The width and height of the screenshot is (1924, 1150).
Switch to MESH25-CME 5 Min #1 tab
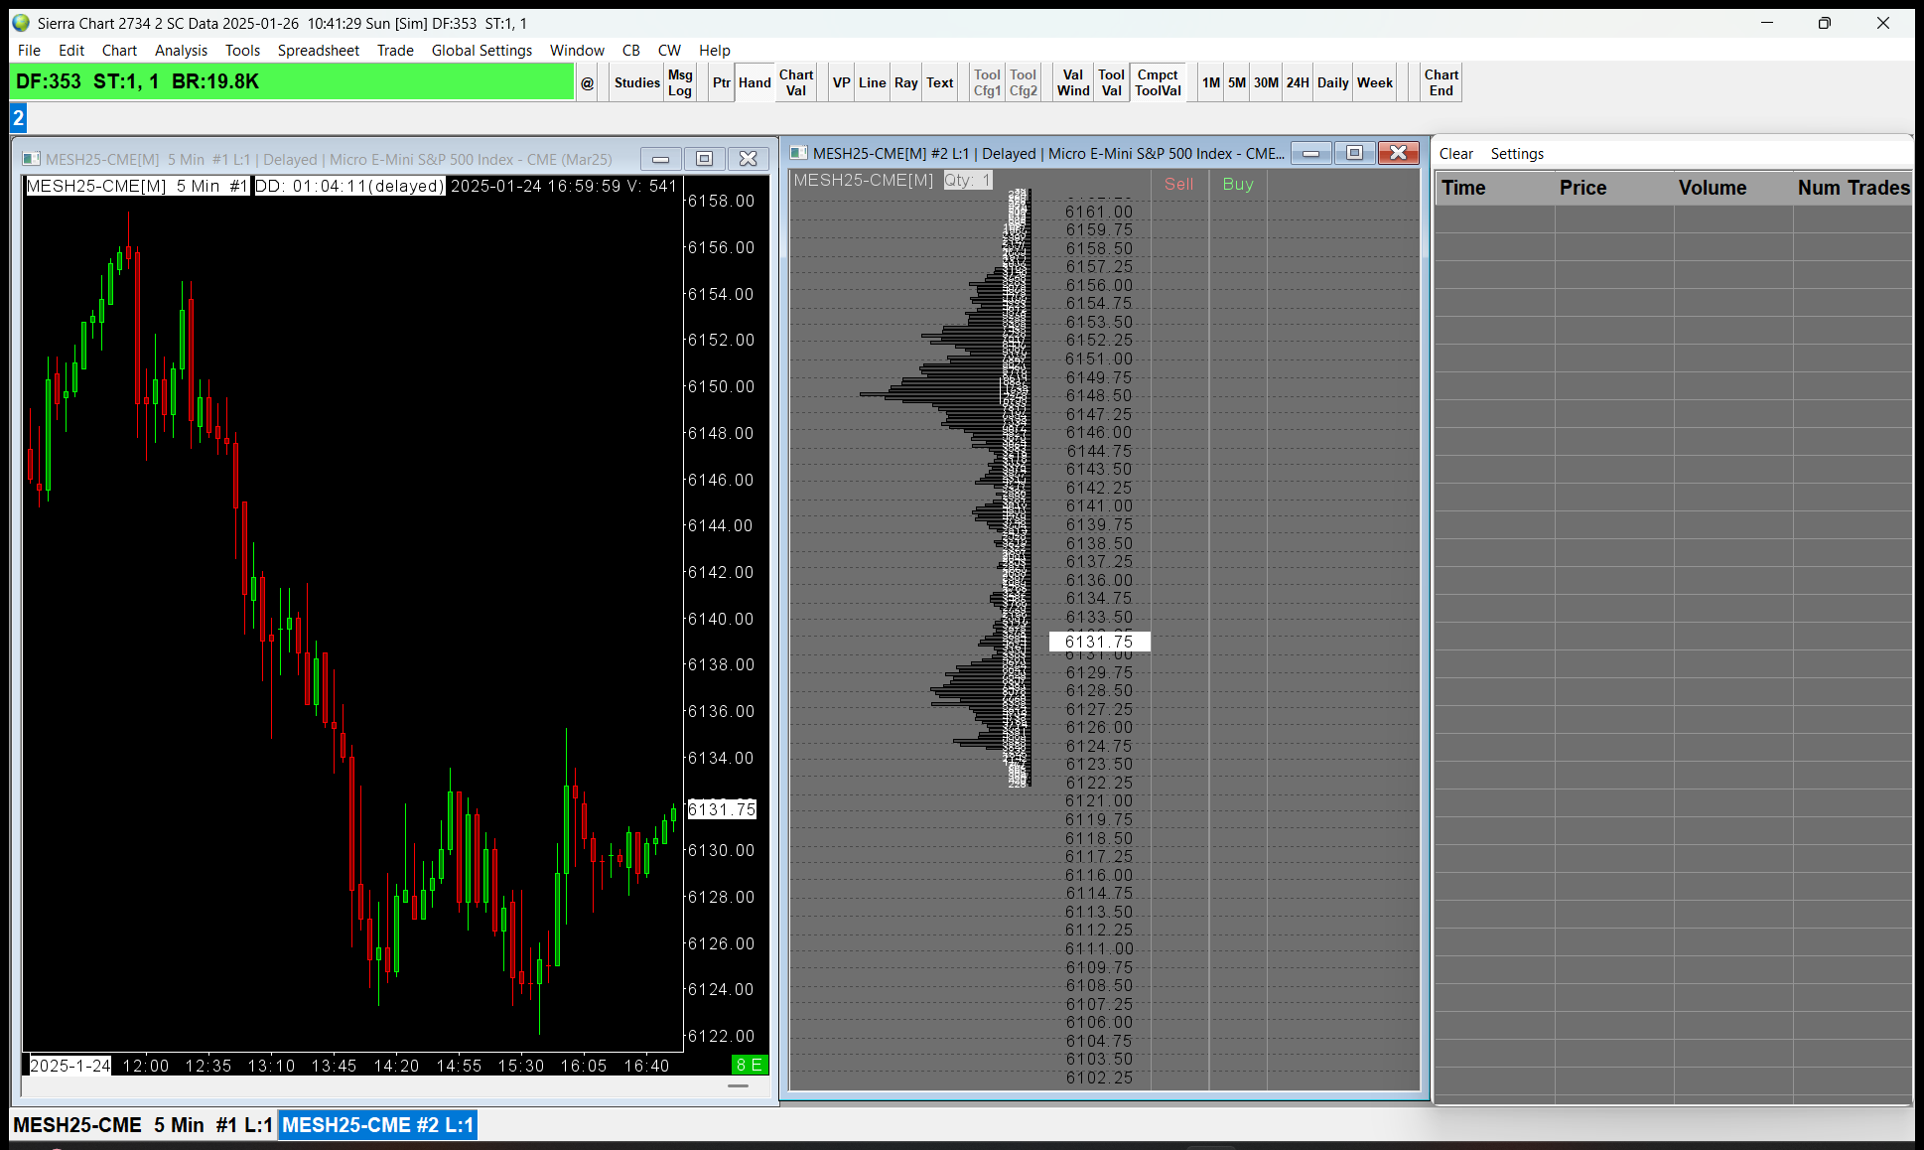pyautogui.click(x=143, y=1125)
